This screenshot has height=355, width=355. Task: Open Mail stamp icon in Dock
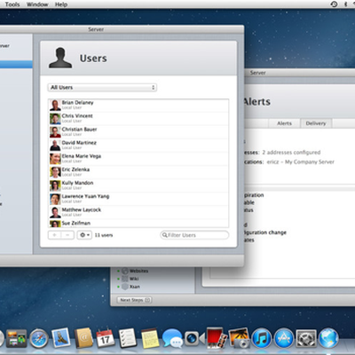point(61,337)
